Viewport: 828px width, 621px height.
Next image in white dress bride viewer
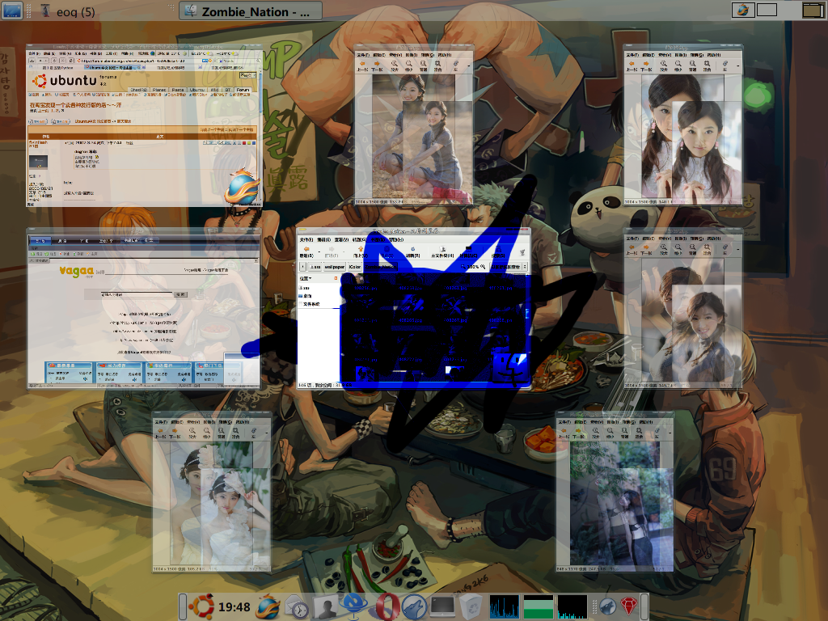click(x=175, y=433)
